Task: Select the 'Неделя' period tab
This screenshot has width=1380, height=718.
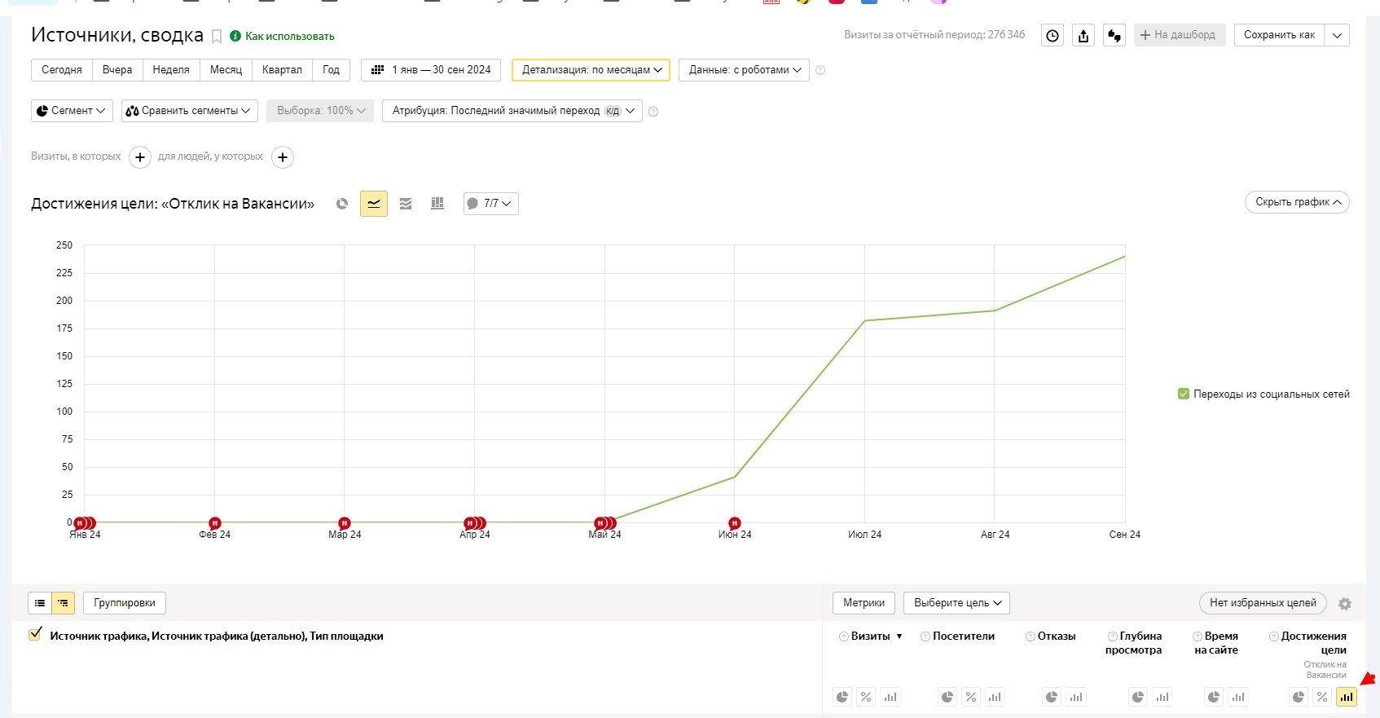Action: (x=171, y=70)
